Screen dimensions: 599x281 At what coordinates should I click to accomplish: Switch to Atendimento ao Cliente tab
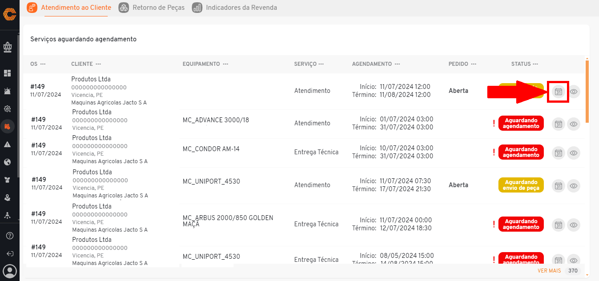(x=69, y=8)
